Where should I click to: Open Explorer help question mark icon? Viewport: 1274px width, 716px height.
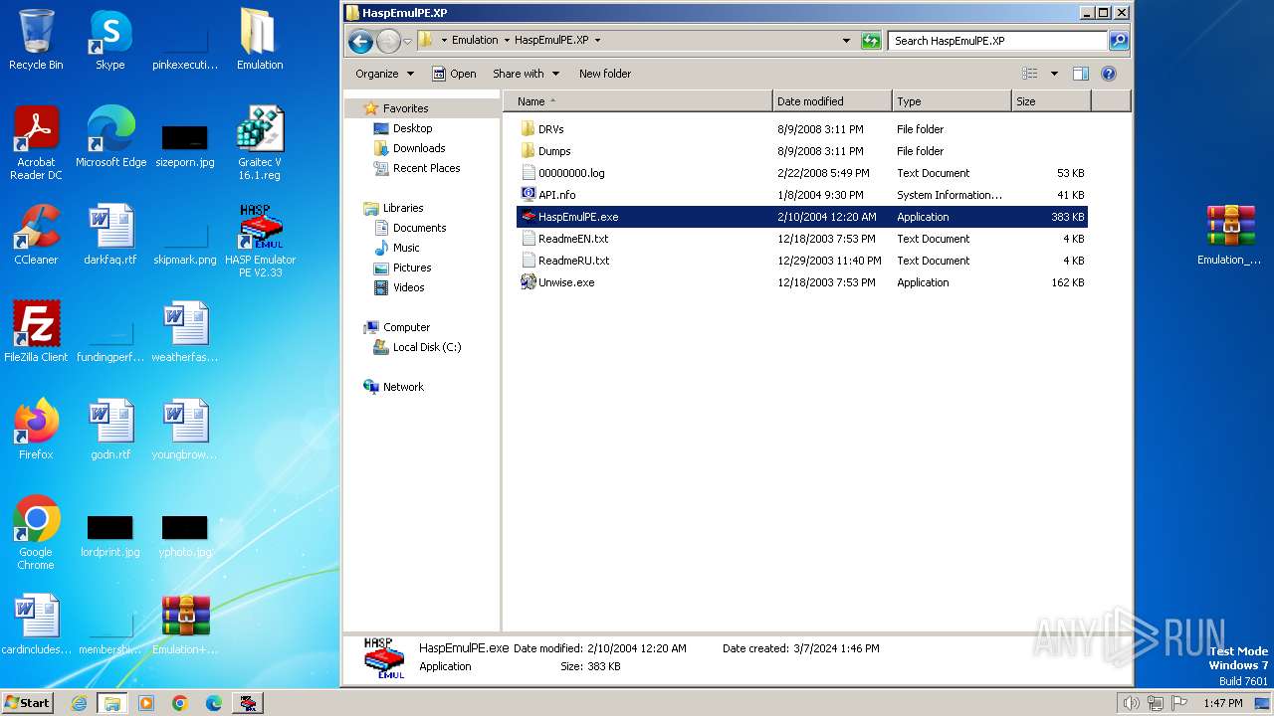[x=1109, y=74]
